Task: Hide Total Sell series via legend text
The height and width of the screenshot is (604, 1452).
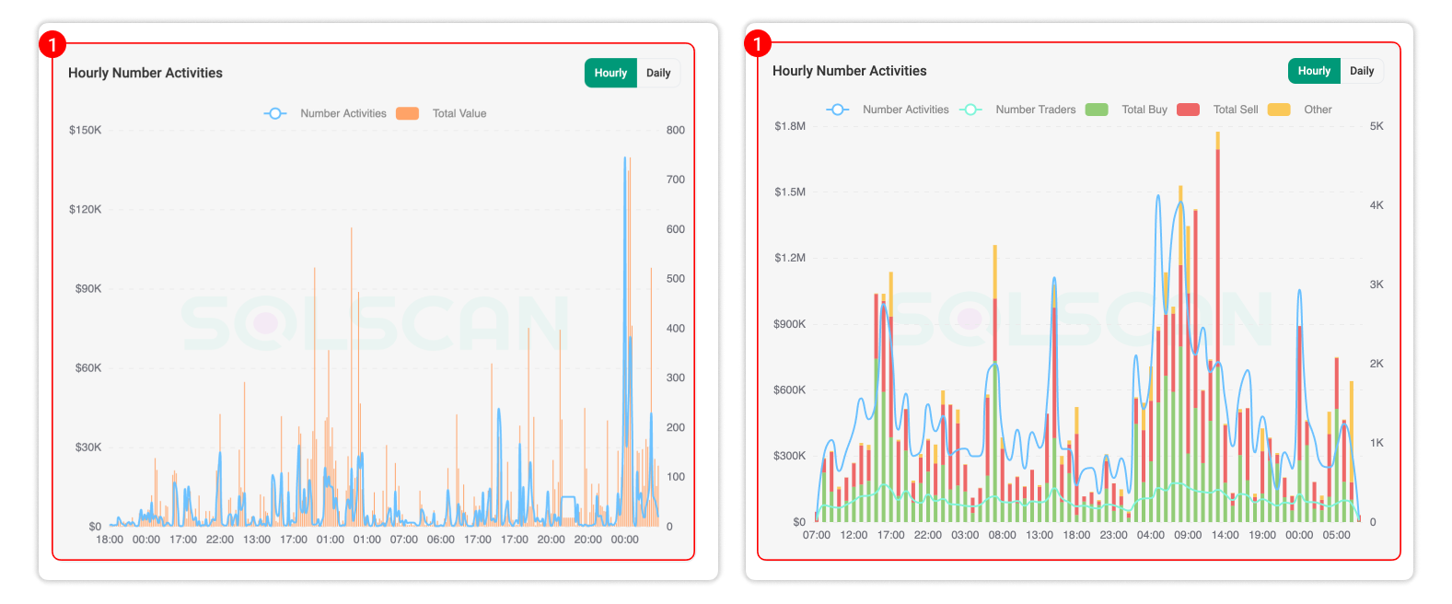Action: click(1236, 110)
